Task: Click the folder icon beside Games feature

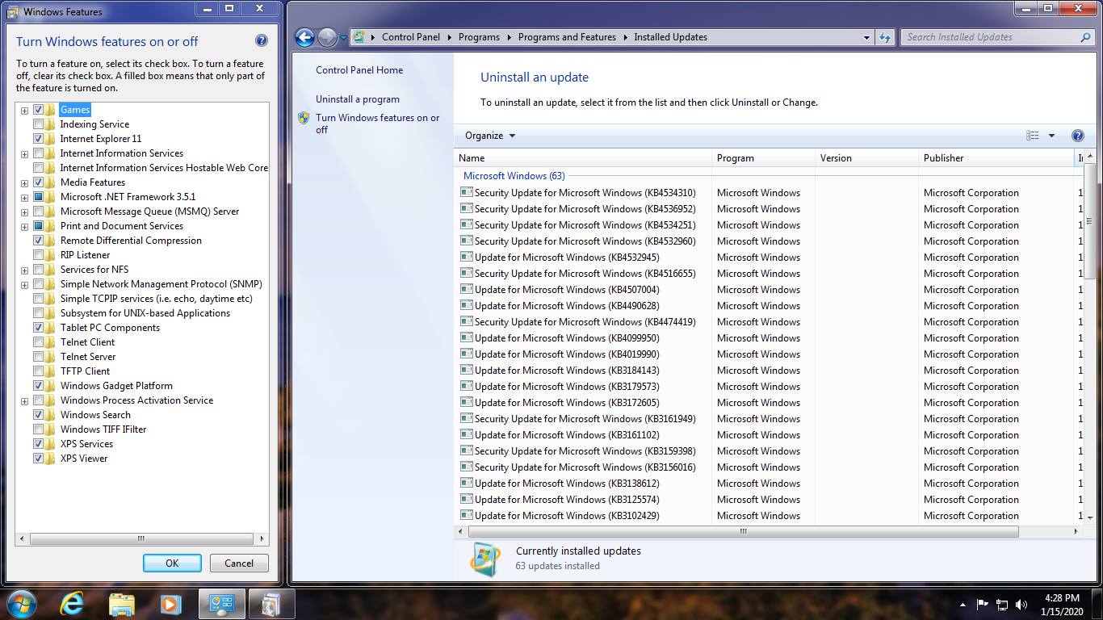Action: pos(51,110)
